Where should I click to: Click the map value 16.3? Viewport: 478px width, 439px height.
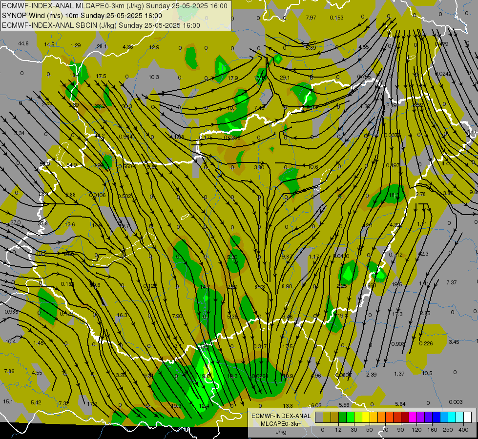click(x=122, y=315)
